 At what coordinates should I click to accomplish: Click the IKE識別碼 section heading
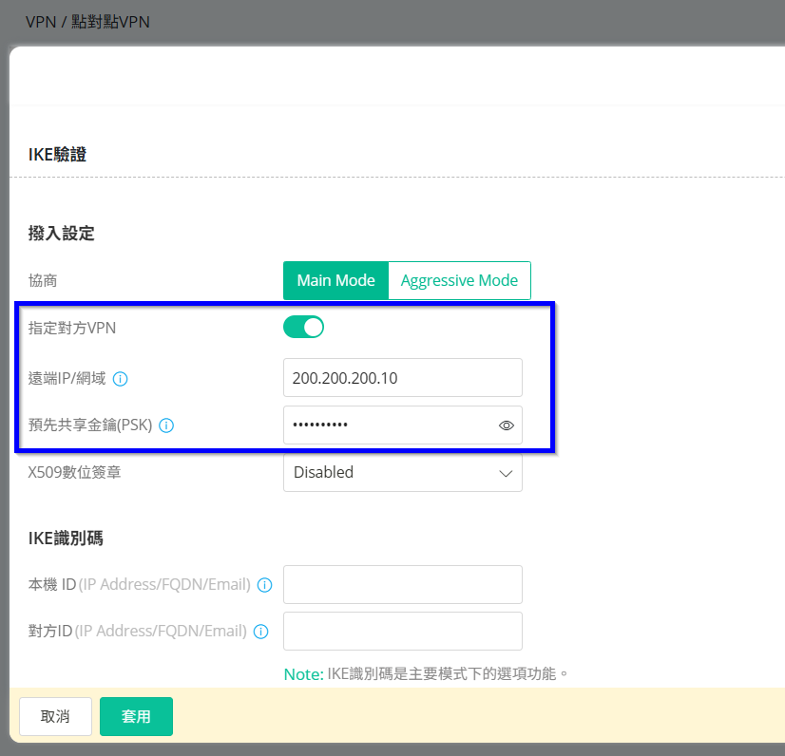tap(66, 539)
